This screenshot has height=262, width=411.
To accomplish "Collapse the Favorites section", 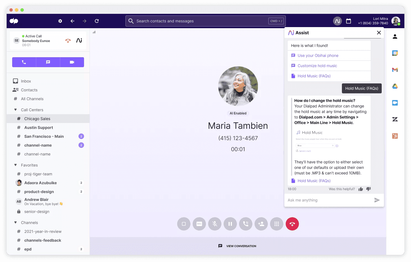I will tap(15, 165).
